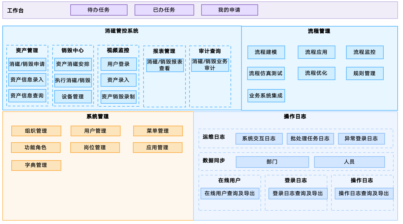Click 流程仿真测试 block

[x=266, y=73]
